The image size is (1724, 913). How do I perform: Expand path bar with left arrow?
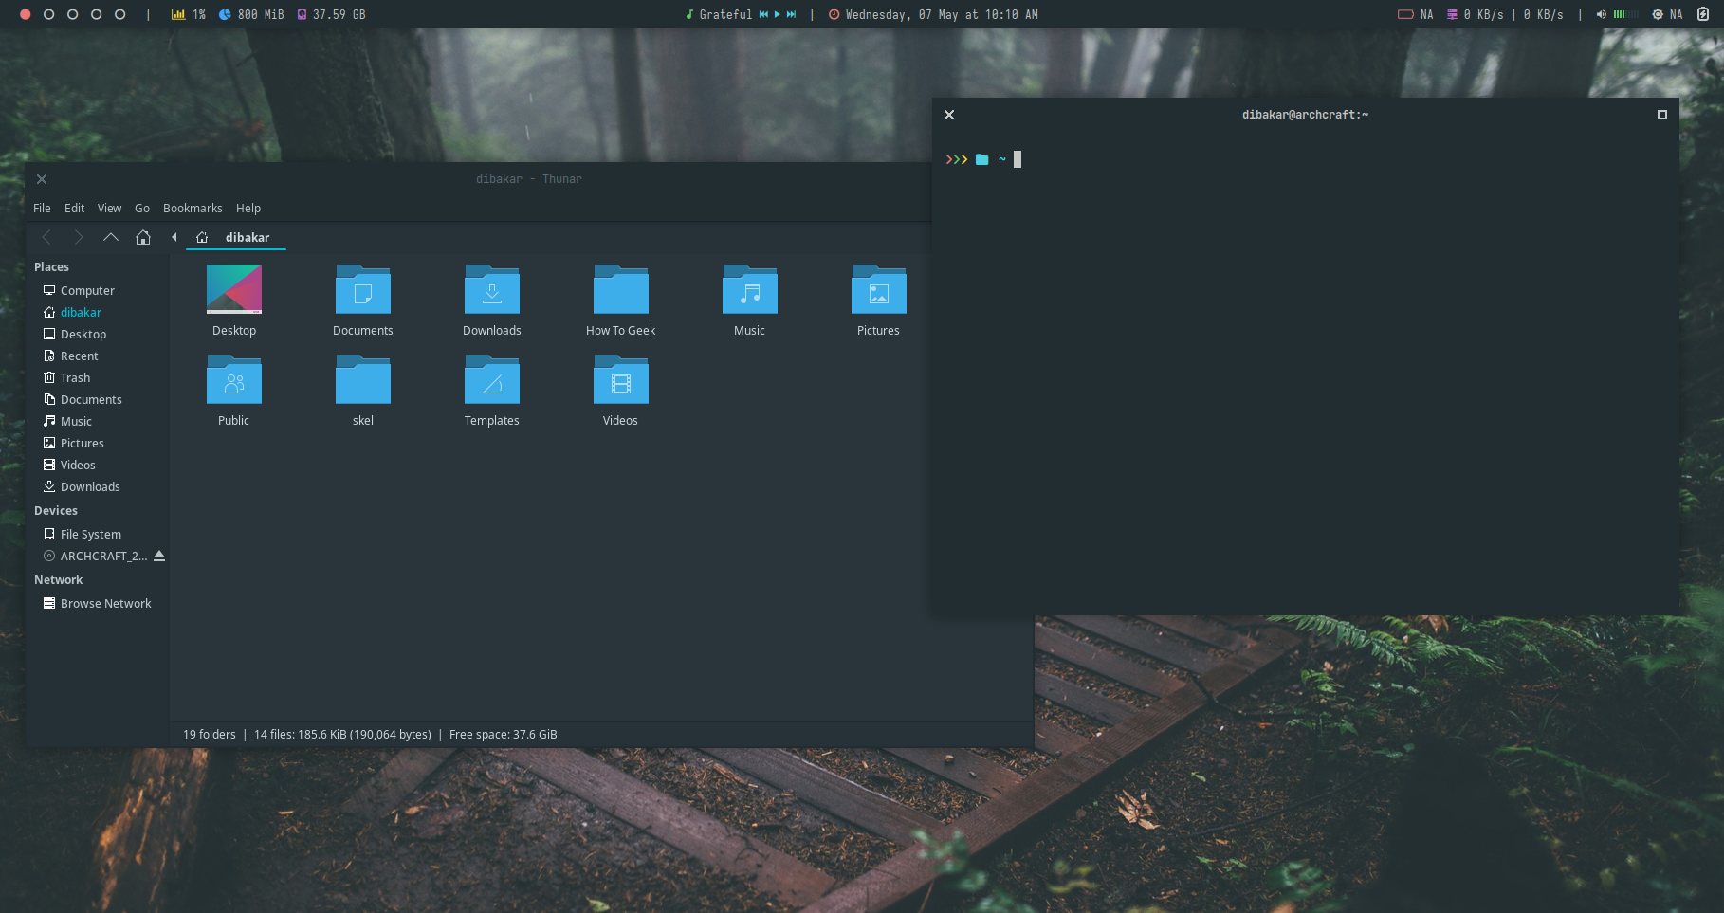[174, 237]
